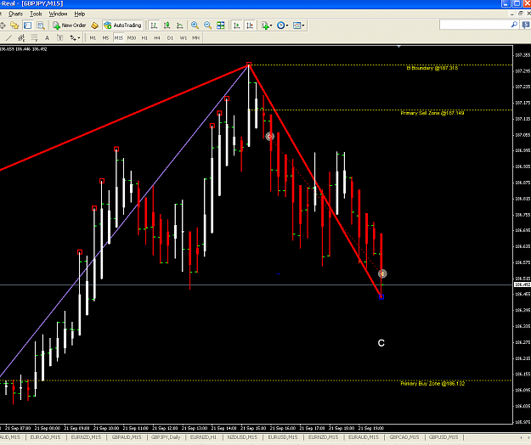The image size is (531, 445).
Task: Switch to the EURNZD,H1 chart tab
Action: tap(203, 437)
